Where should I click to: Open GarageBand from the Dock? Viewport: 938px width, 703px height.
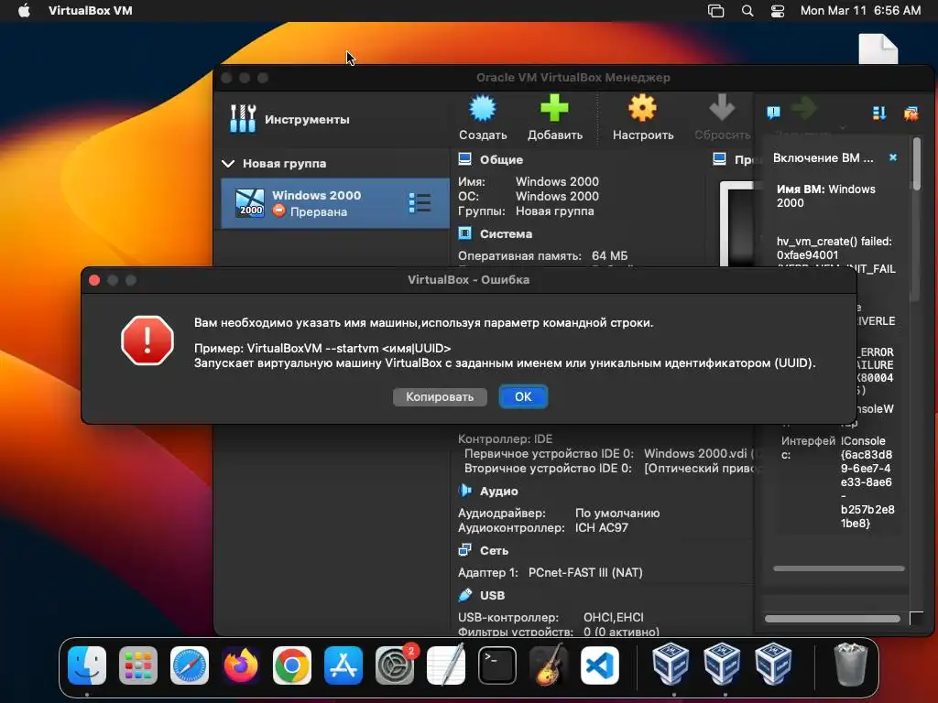(549, 665)
